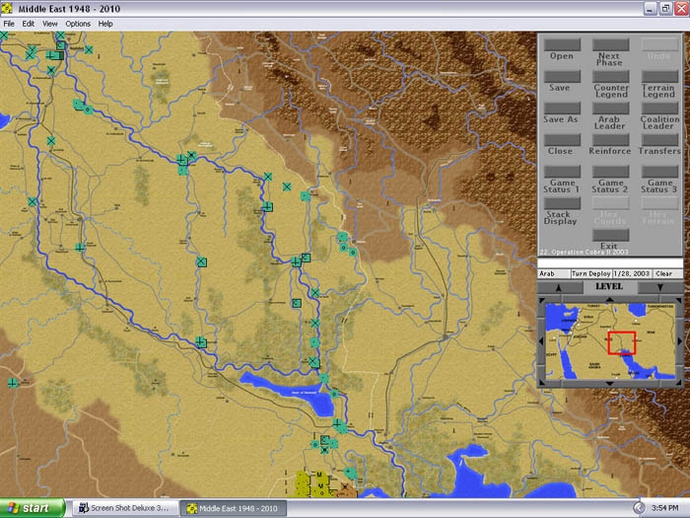View Game Status 3
690x518 pixels.
(659, 172)
